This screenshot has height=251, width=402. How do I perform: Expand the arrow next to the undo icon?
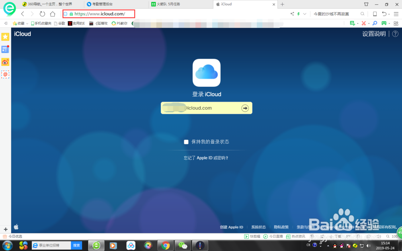[389, 14]
